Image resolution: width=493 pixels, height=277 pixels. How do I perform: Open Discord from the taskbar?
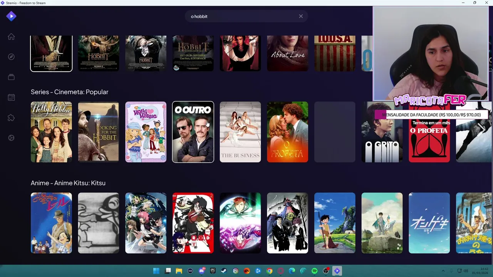click(x=201, y=271)
